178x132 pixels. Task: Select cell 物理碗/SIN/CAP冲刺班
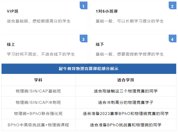click(39, 103)
